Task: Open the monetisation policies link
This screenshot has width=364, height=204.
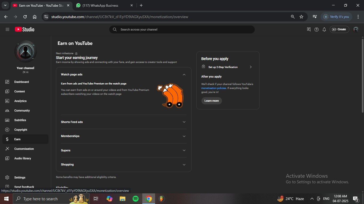Action: pyautogui.click(x=214, y=88)
